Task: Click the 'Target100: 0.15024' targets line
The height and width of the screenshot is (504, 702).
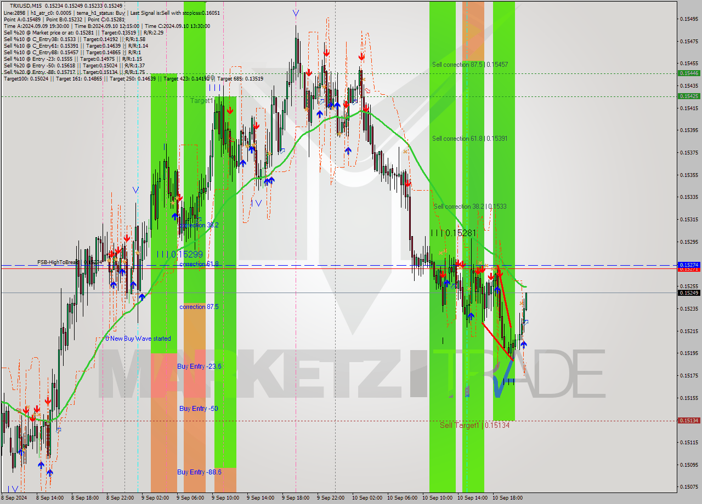Action: (x=133, y=78)
